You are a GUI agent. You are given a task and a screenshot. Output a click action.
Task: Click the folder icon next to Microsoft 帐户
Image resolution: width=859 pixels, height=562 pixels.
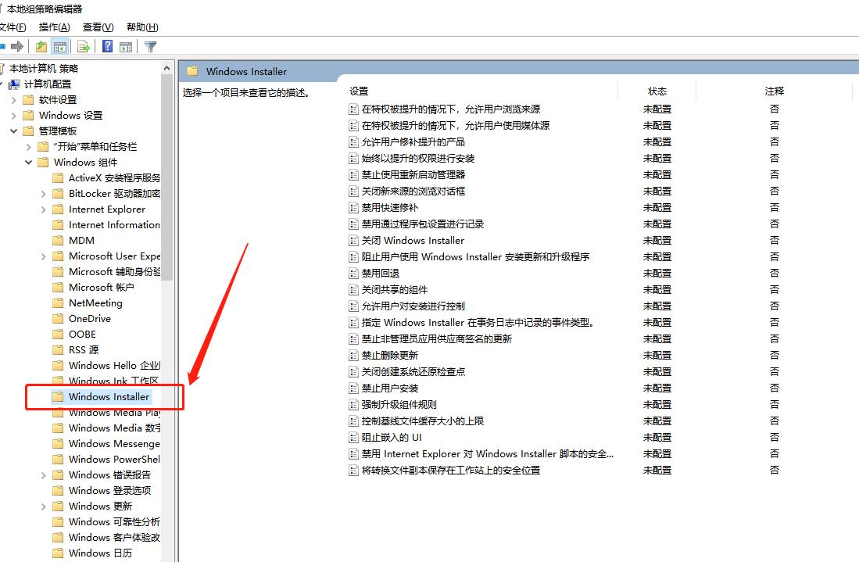point(58,288)
